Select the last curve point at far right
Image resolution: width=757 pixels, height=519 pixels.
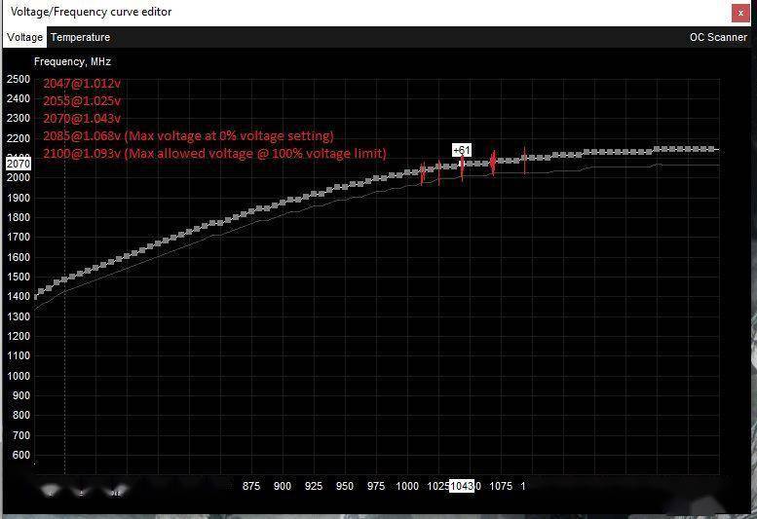(x=715, y=149)
